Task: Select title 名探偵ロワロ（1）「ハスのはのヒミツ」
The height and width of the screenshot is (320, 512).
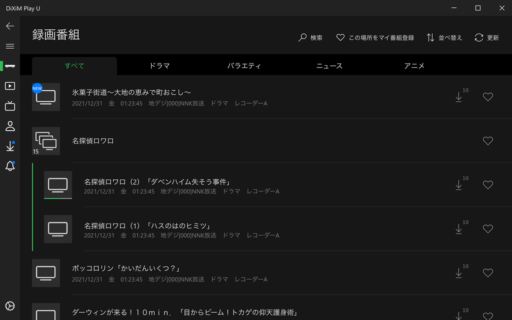Action: tap(148, 226)
